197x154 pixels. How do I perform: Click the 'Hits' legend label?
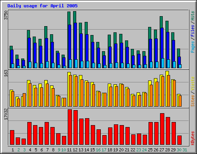[193, 16]
